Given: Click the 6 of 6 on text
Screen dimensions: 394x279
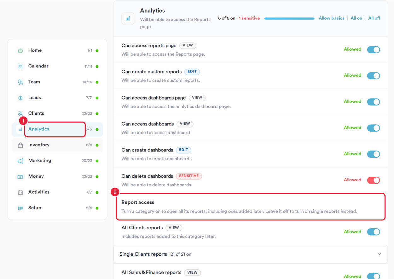Looking at the screenshot, I should click(x=227, y=18).
